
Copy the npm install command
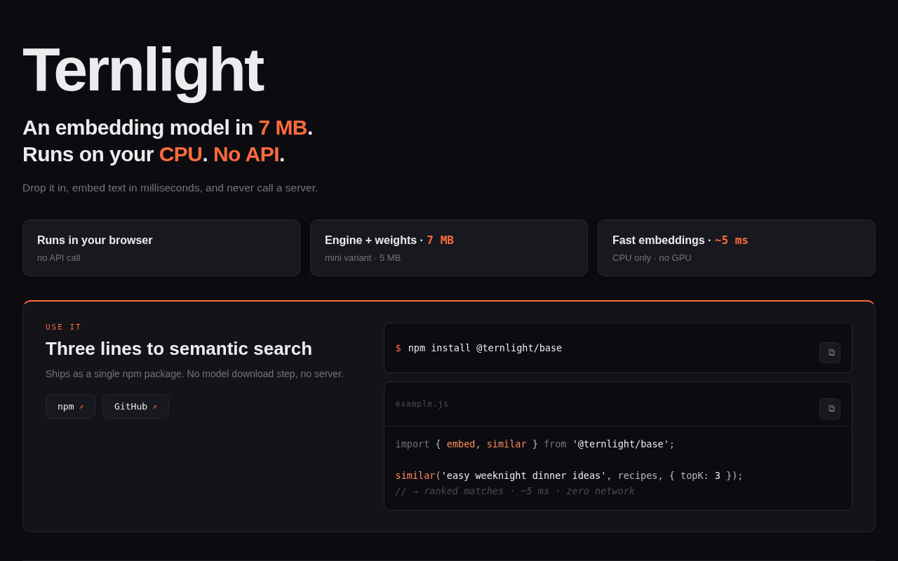click(x=830, y=353)
